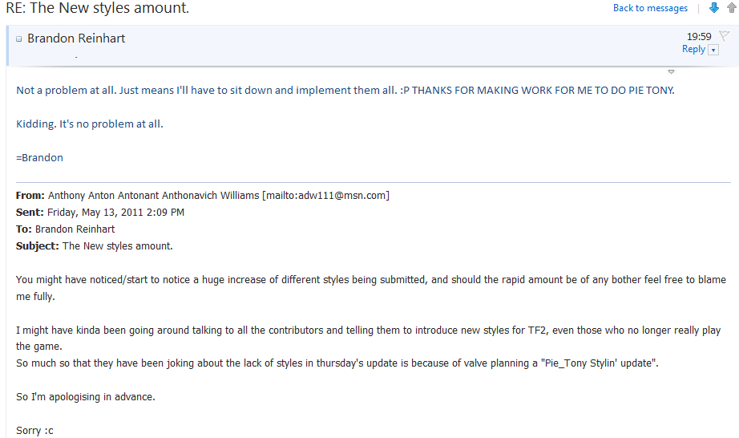Image resolution: width=739 pixels, height=438 pixels.
Task: Click the Back to messages link
Action: click(x=650, y=8)
